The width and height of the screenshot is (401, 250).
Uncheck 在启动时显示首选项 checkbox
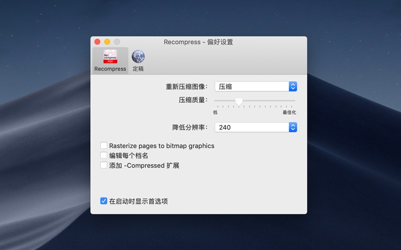[x=104, y=201]
